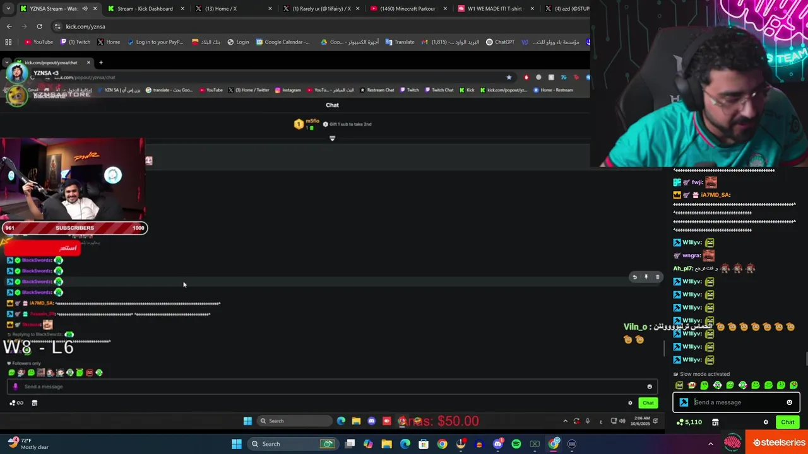Image resolution: width=808 pixels, height=454 pixels.
Task: Delete the hovered chat message with trash icon
Action: pyautogui.click(x=657, y=277)
